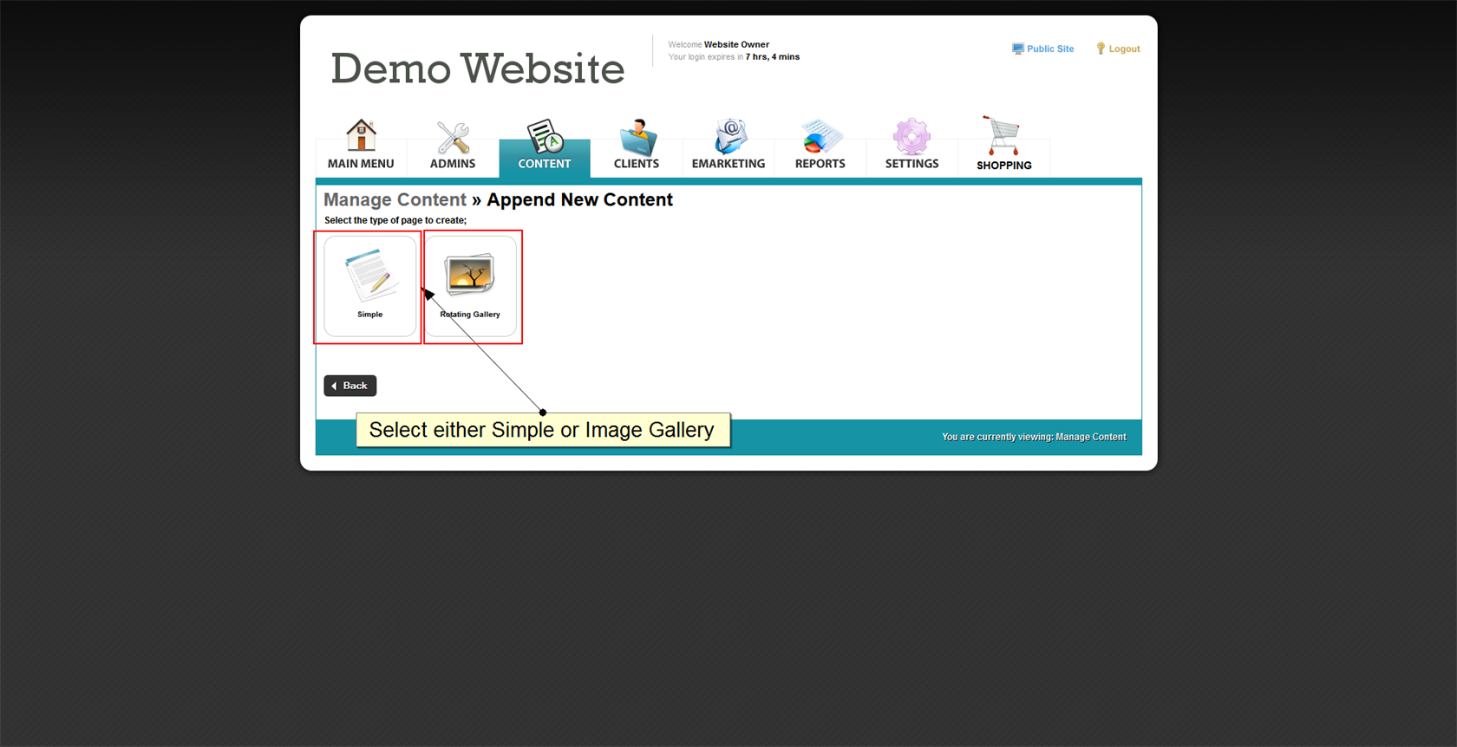Screen dimensions: 1457x747
Task: Choose the Simple page type icon
Action: point(371,275)
